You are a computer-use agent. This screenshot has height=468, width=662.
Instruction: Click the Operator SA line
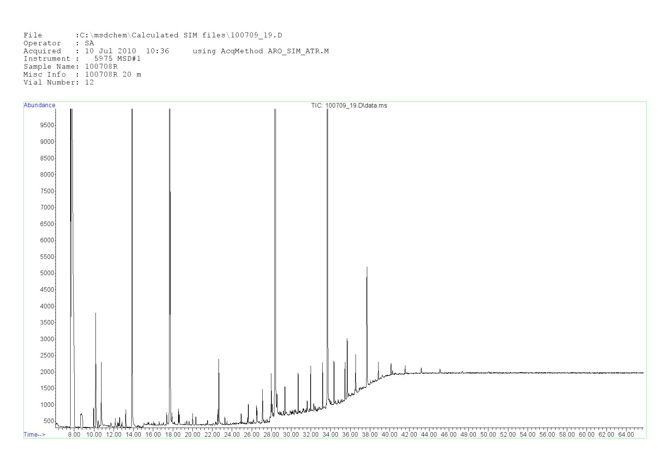pos(59,43)
